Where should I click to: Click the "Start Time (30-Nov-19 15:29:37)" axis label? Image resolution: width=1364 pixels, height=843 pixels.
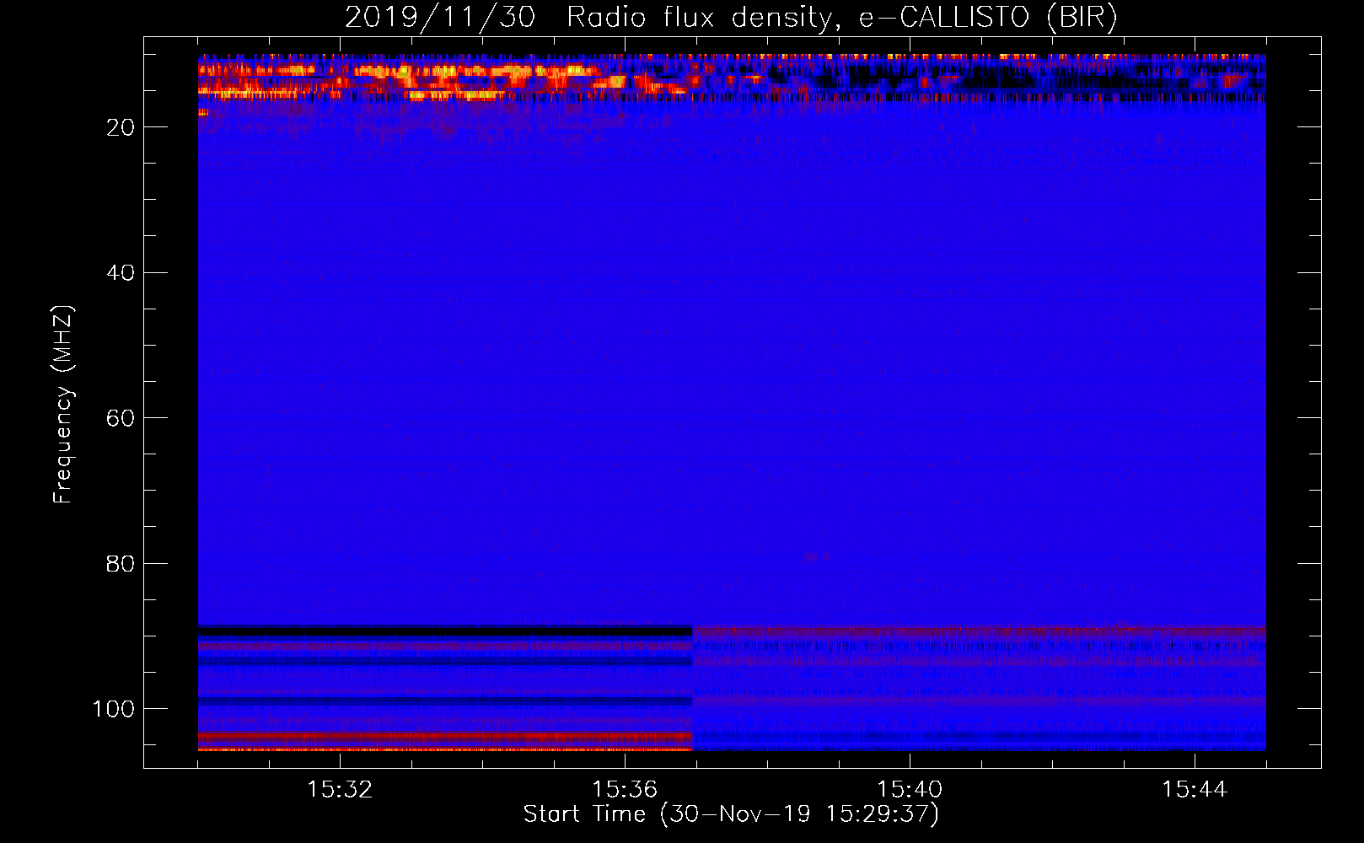(x=731, y=814)
